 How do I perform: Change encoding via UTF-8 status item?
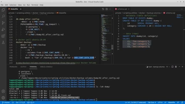(160, 103)
